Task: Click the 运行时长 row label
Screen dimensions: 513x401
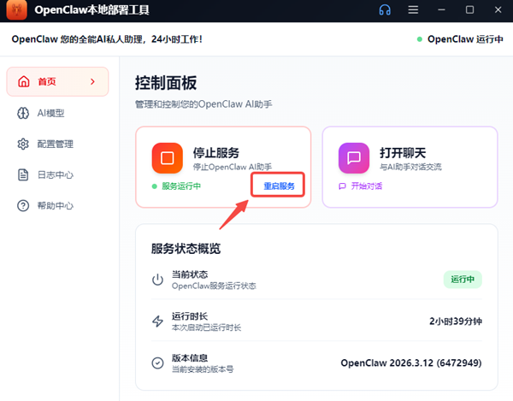Action: coord(190,316)
